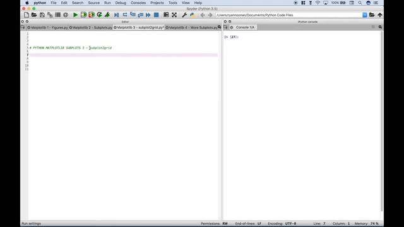404x227 pixels.
Task: Re-run last script icon
Action: point(99,15)
